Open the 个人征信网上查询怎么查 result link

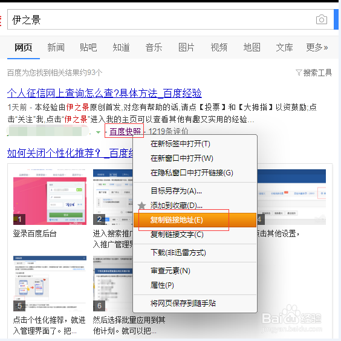tap(105, 93)
